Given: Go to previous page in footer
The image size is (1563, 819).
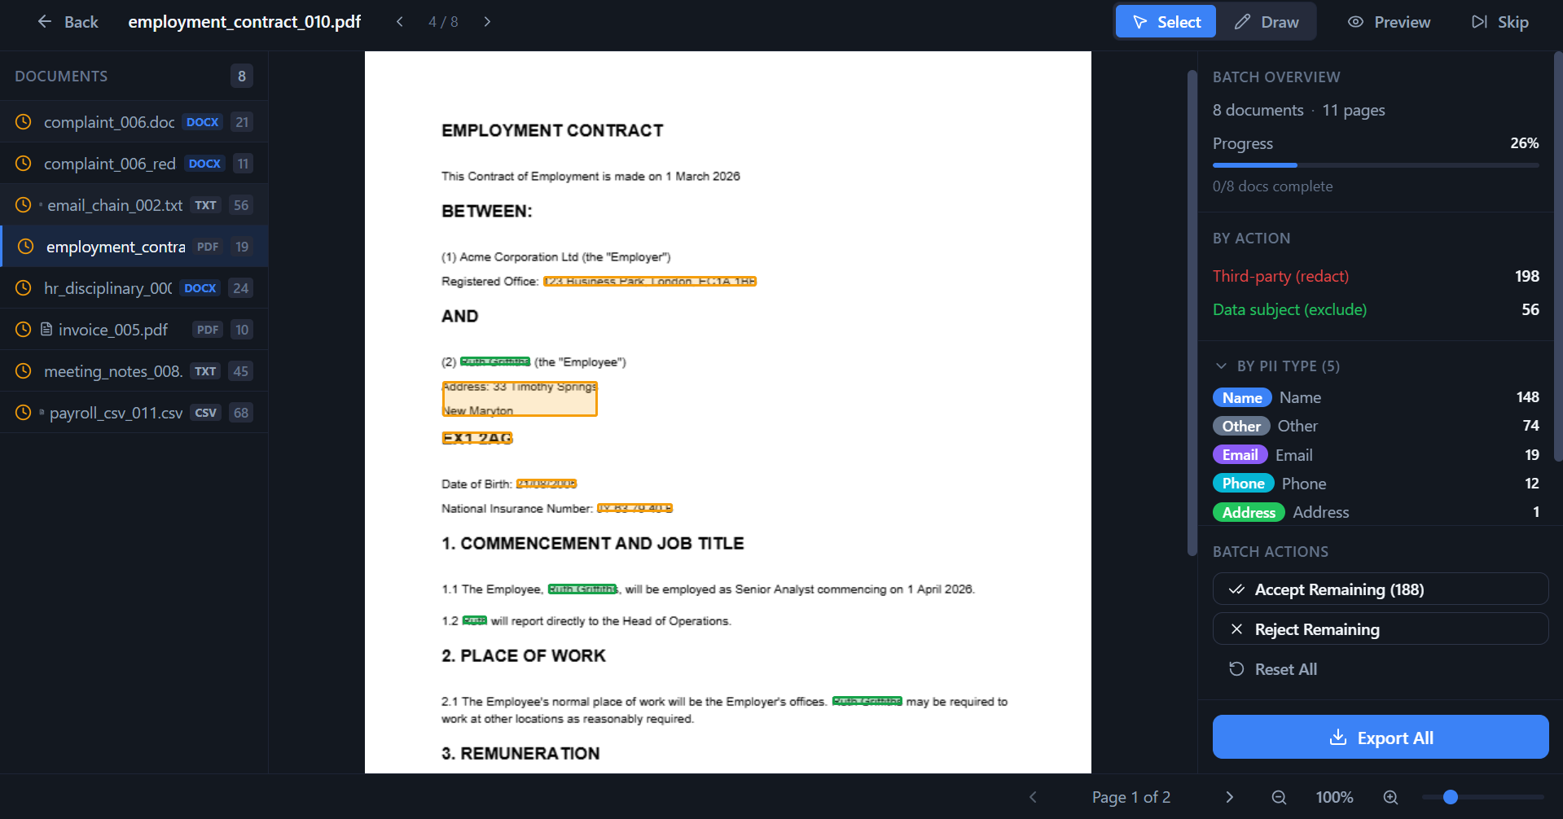Looking at the screenshot, I should coord(1033,798).
